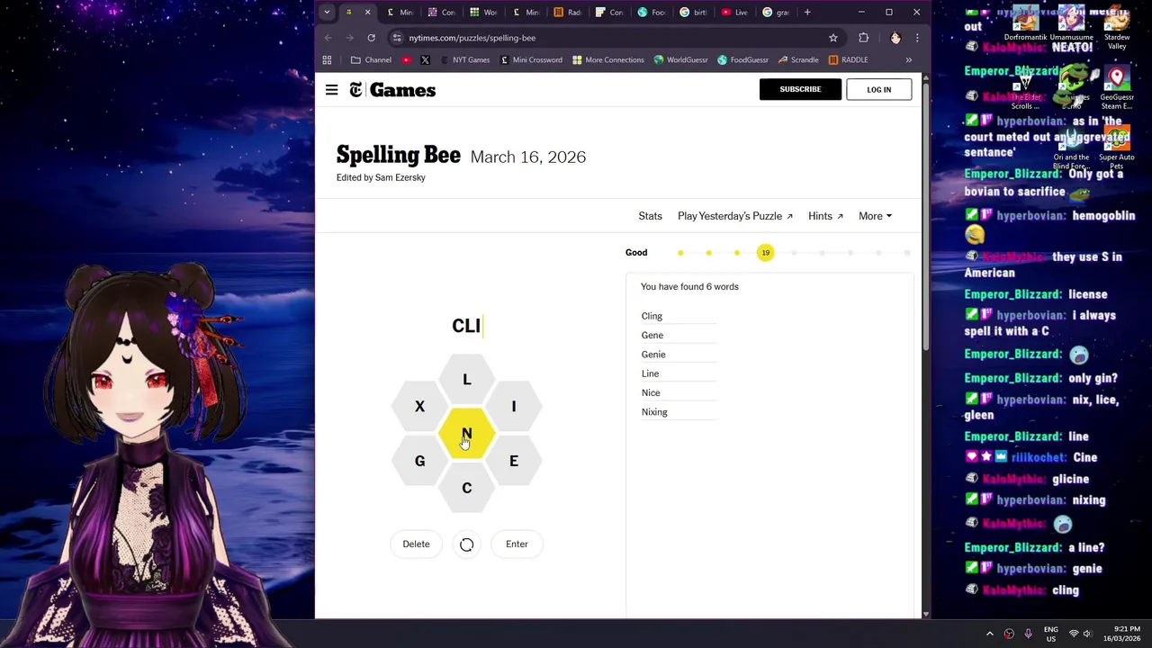Open the Channel bookmark folder
Image resolution: width=1152 pixels, height=648 pixels.
coord(371,60)
